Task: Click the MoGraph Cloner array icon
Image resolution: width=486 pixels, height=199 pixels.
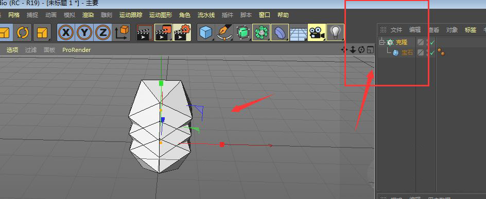Action: 262,32
